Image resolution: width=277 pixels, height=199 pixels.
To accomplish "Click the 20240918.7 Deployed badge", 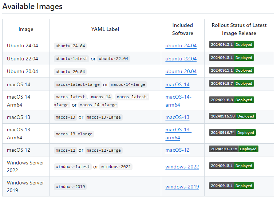I will pyautogui.click(x=232, y=83).
